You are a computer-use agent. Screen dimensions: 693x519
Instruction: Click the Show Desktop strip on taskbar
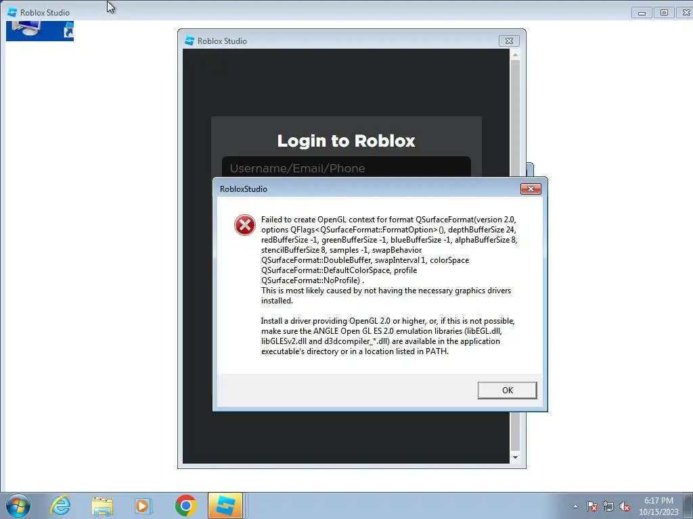coord(690,505)
